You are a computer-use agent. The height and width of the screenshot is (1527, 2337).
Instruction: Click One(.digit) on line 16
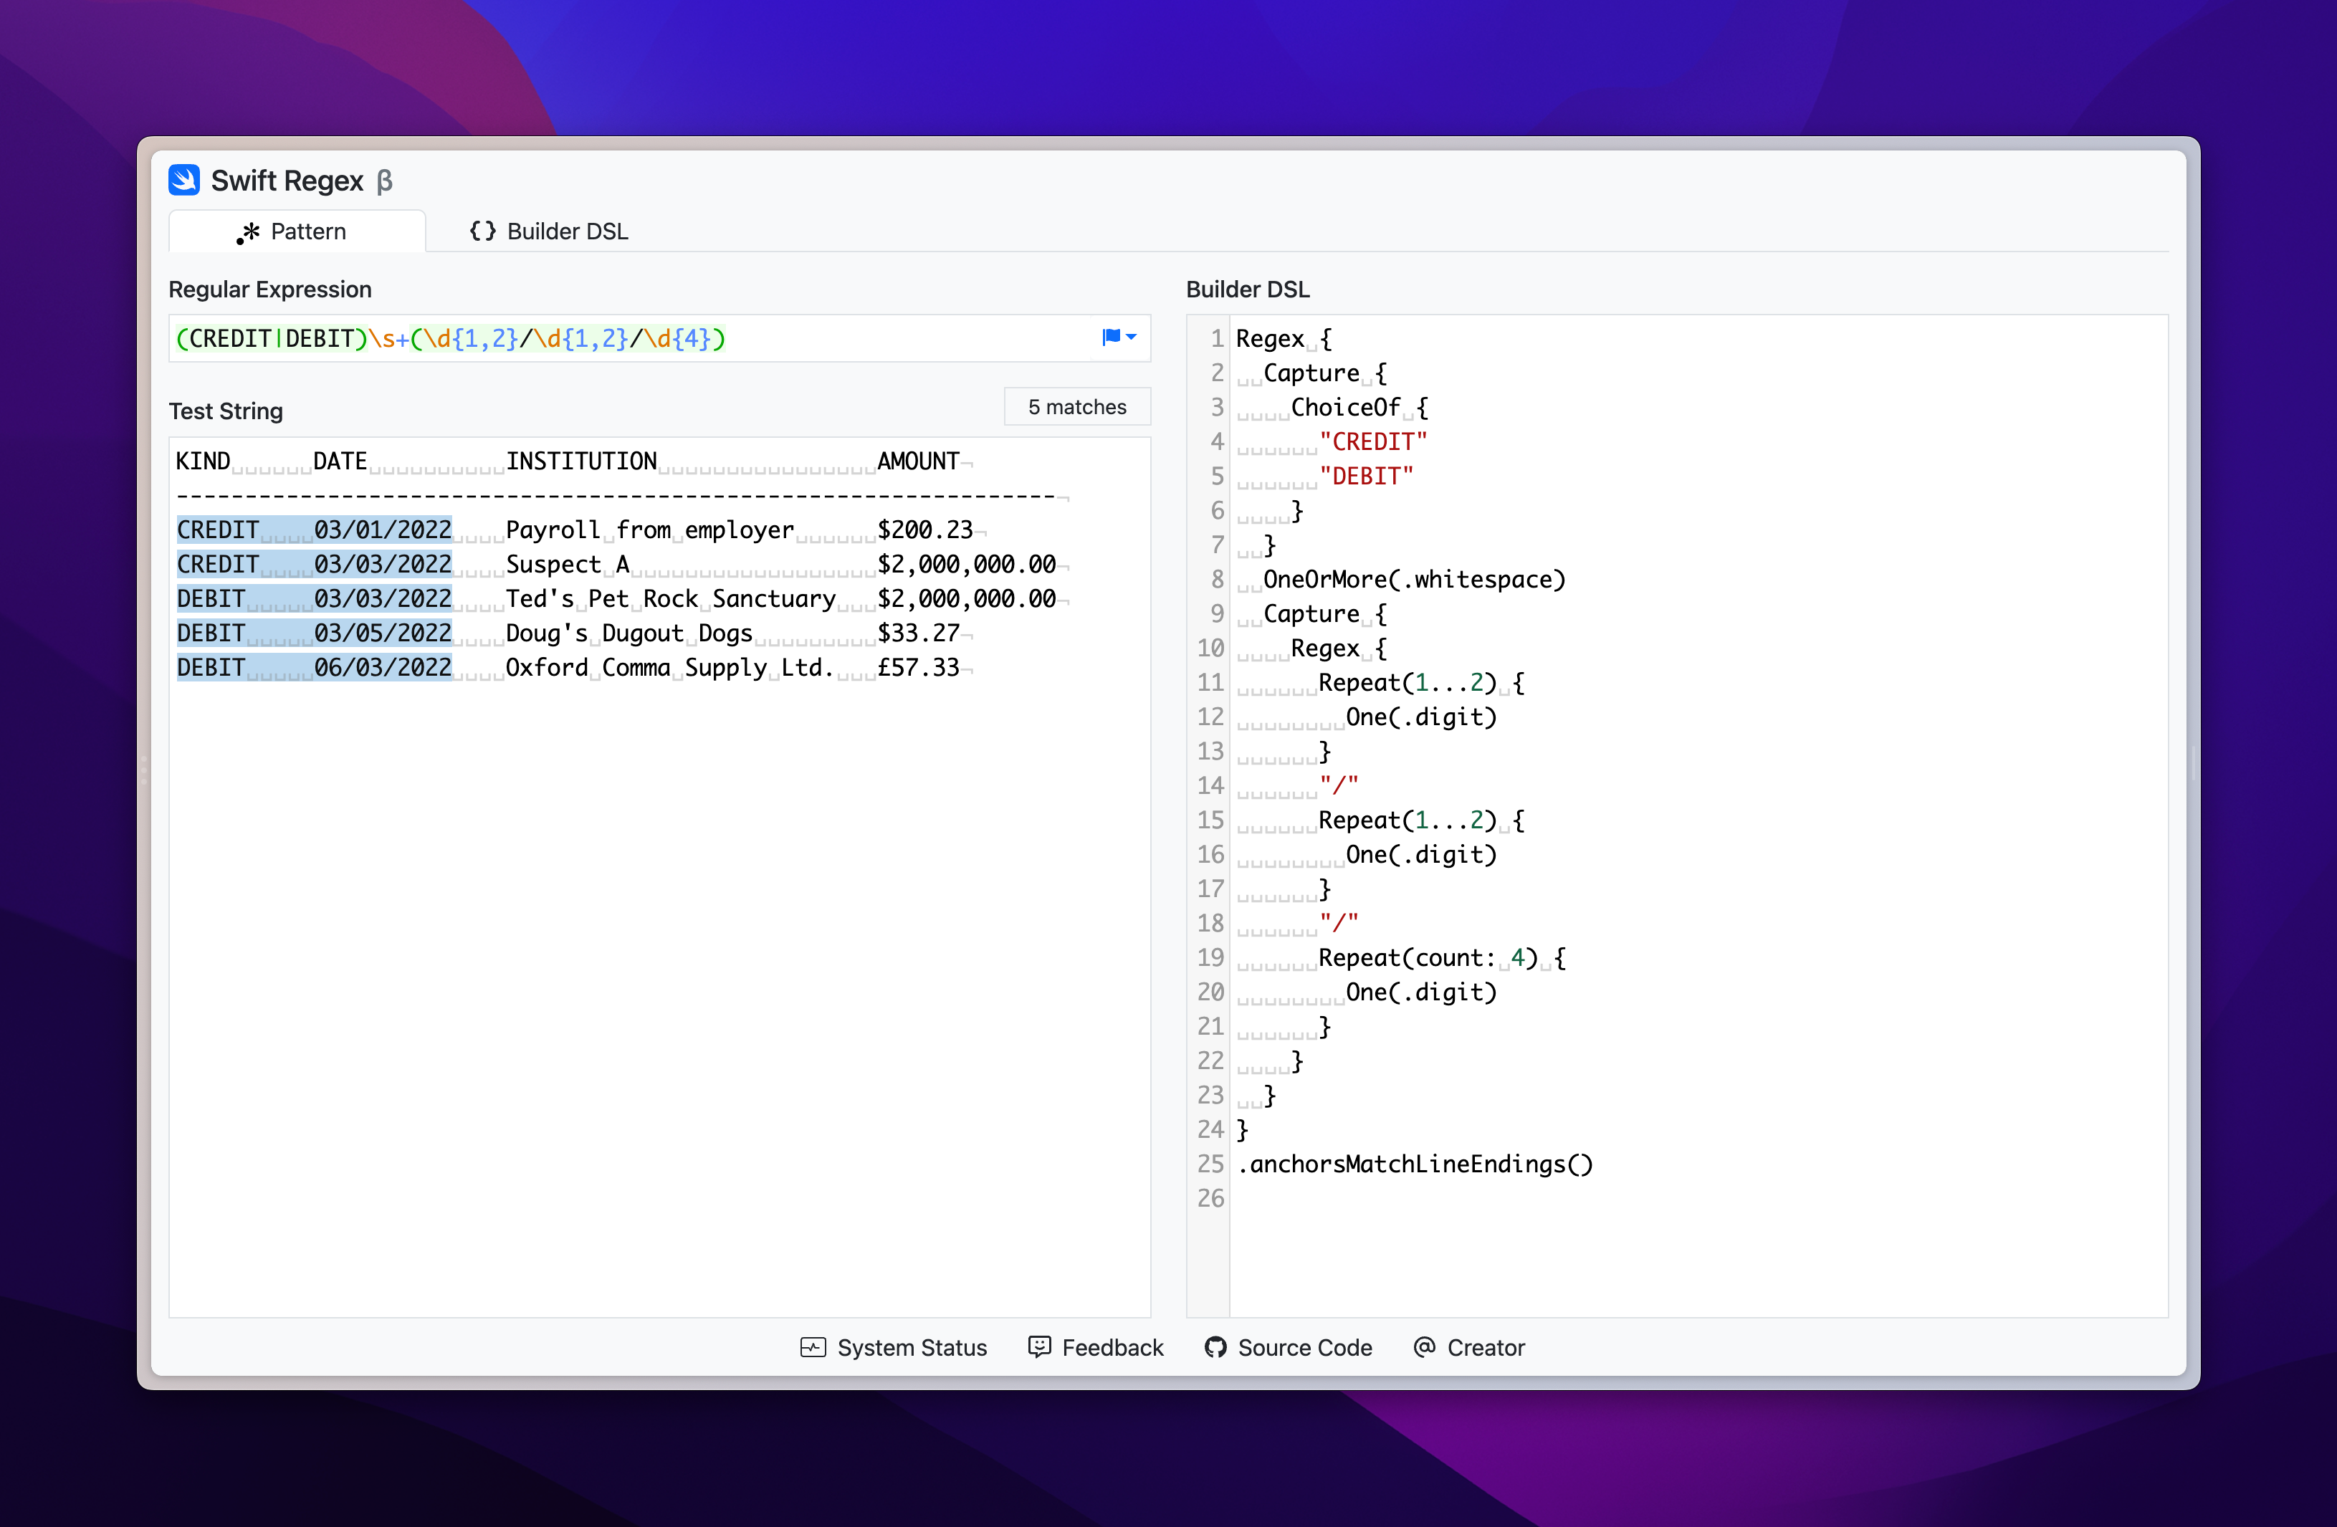[1421, 854]
